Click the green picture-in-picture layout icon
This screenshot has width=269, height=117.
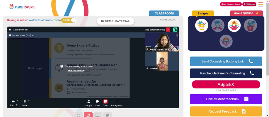pos(175,30)
